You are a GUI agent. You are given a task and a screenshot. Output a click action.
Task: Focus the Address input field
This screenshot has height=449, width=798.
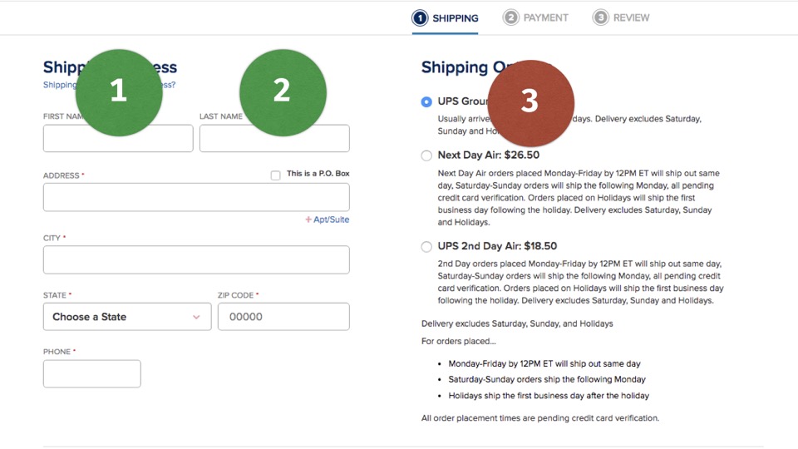pos(196,197)
